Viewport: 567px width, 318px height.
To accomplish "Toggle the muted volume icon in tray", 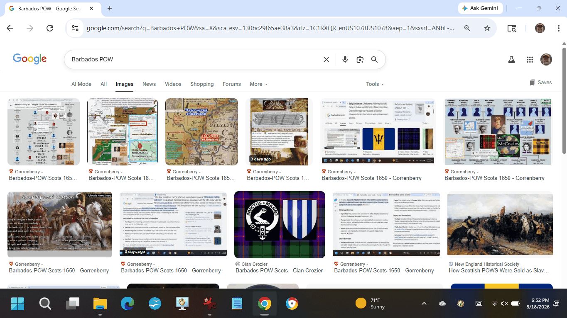I will pos(504,304).
